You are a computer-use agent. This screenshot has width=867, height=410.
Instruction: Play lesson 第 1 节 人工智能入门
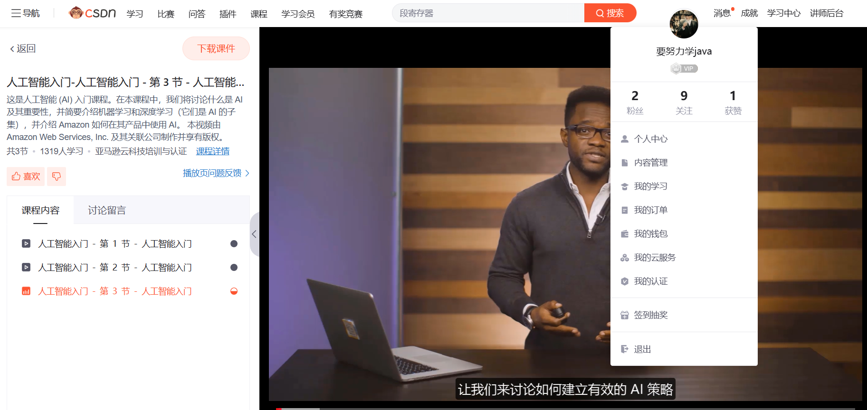pyautogui.click(x=115, y=244)
